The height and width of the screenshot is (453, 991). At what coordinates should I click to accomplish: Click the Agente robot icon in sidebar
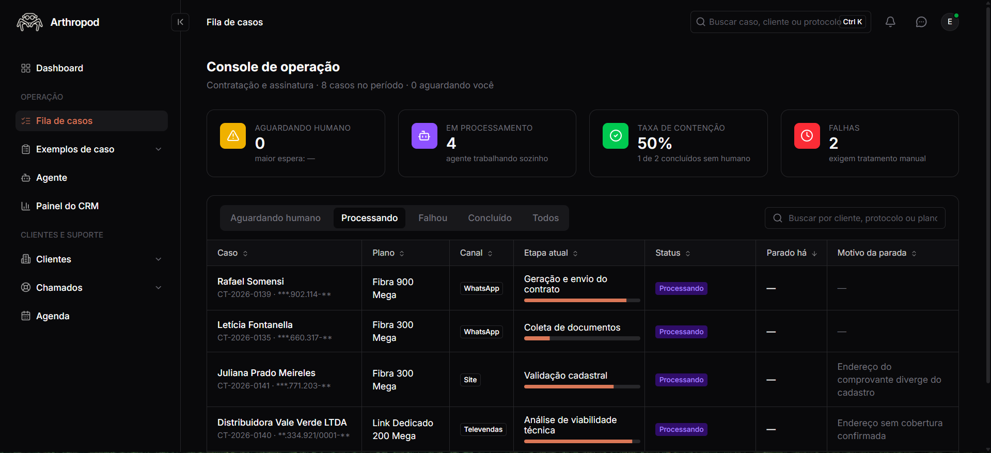pos(26,178)
